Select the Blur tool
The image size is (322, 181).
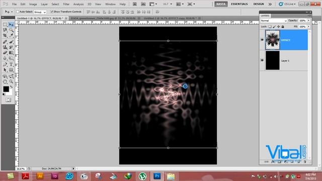pyautogui.click(x=5, y=58)
